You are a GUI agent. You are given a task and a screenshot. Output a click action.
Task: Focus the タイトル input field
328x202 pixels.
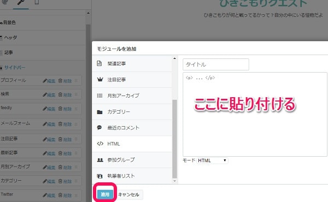click(216, 64)
